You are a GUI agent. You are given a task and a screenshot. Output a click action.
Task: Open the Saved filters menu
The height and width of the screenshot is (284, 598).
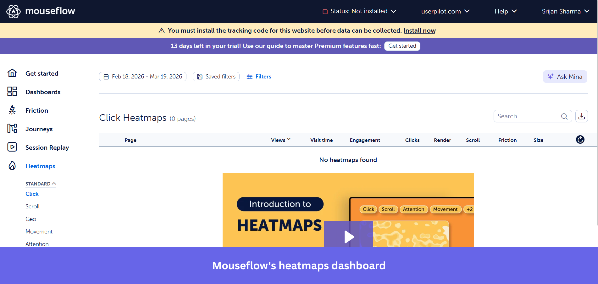click(x=216, y=77)
